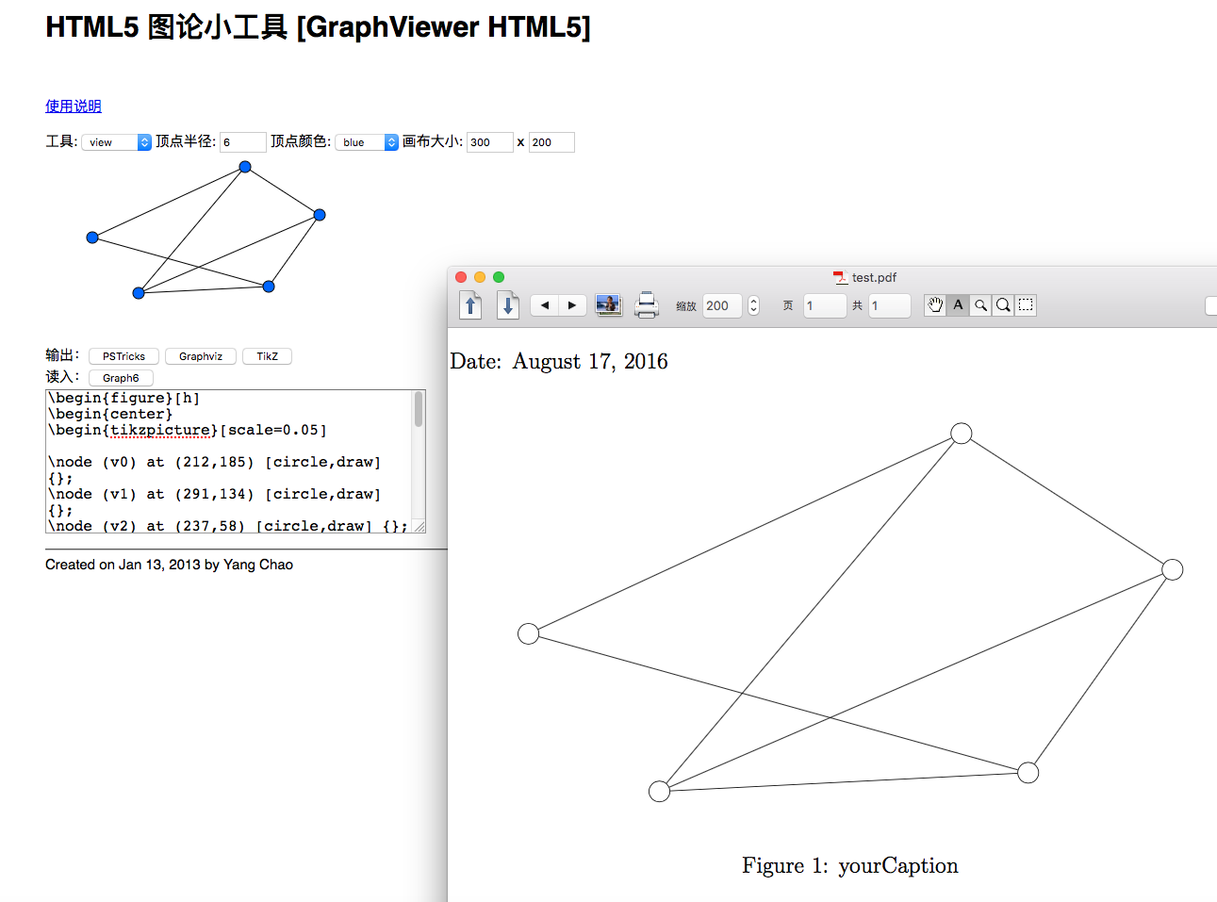The width and height of the screenshot is (1217, 902).
Task: Export graph with the PSTricks button
Action: pyautogui.click(x=123, y=356)
